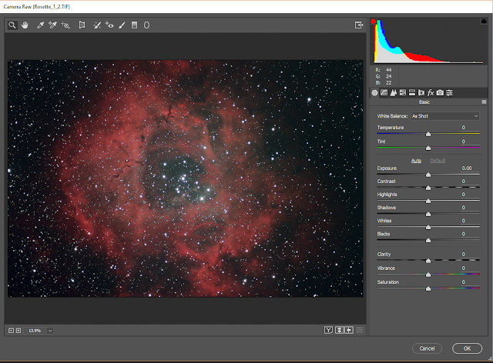Image resolution: width=493 pixels, height=363 pixels.
Task: Activate the Adjustment Brush tool
Action: 122,25
